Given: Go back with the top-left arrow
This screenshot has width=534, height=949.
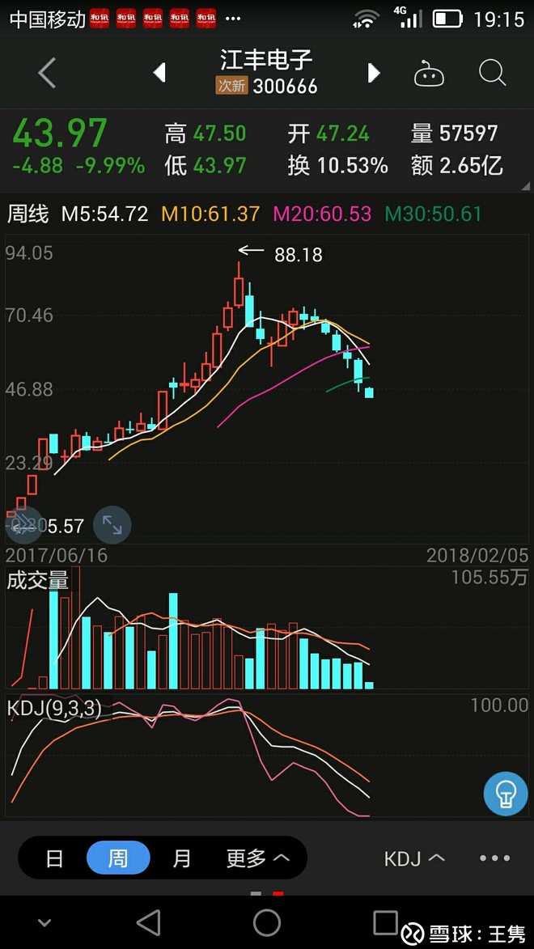Looking at the screenshot, I should 47,74.
